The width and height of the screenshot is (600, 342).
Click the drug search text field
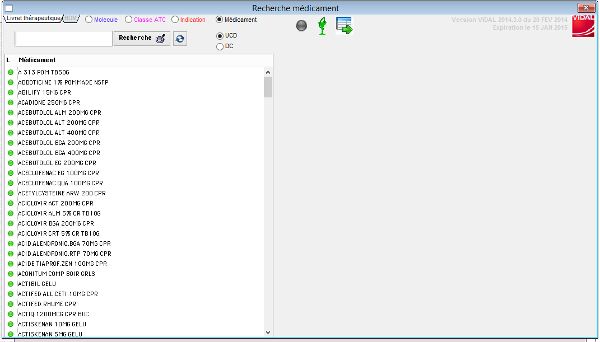pyautogui.click(x=63, y=39)
